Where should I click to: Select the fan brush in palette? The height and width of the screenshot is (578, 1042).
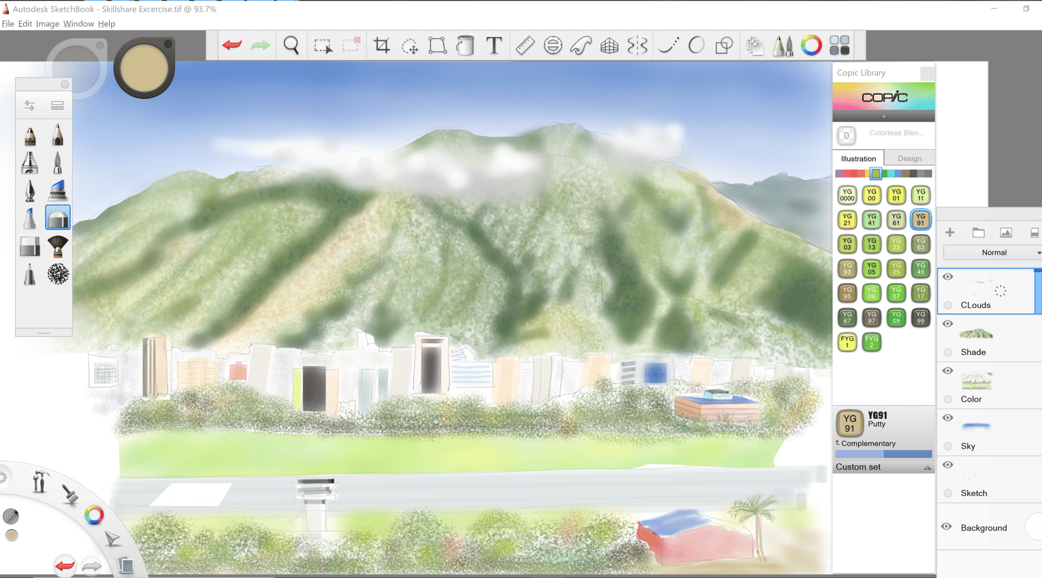click(58, 246)
